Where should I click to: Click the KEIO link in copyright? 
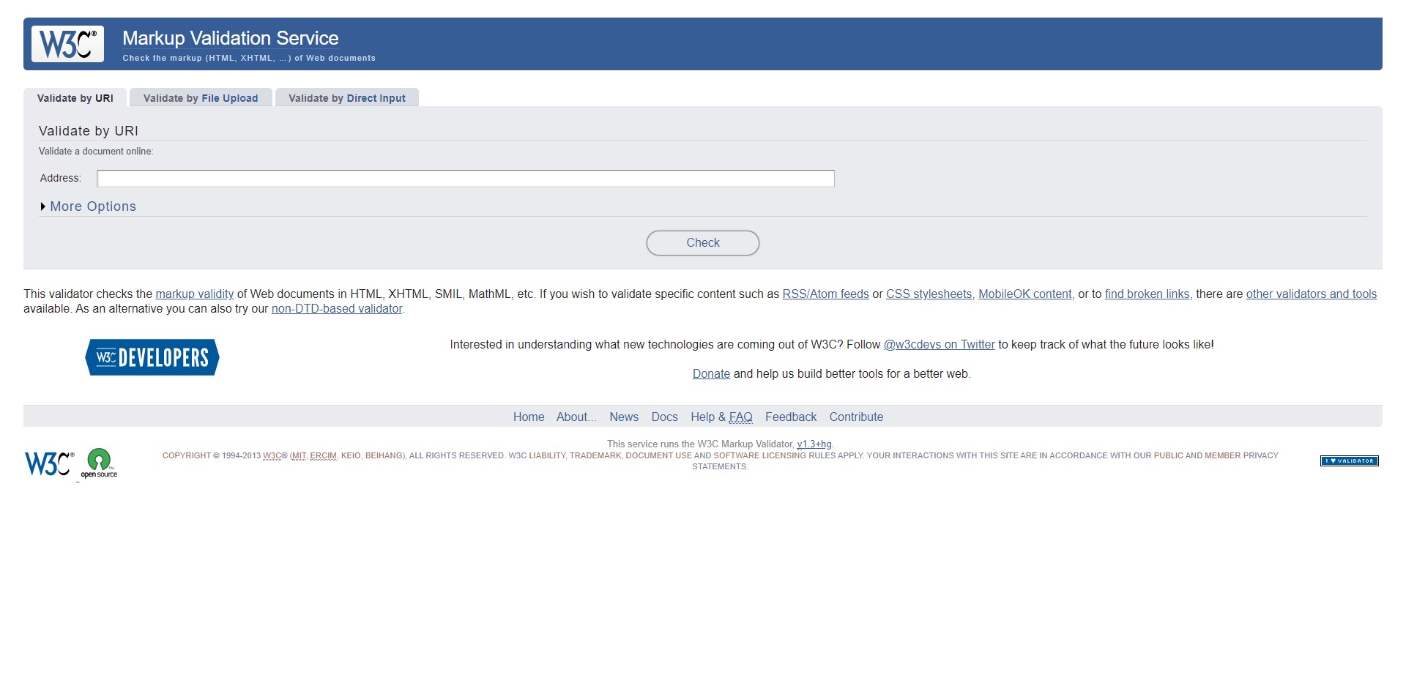pyautogui.click(x=351, y=456)
